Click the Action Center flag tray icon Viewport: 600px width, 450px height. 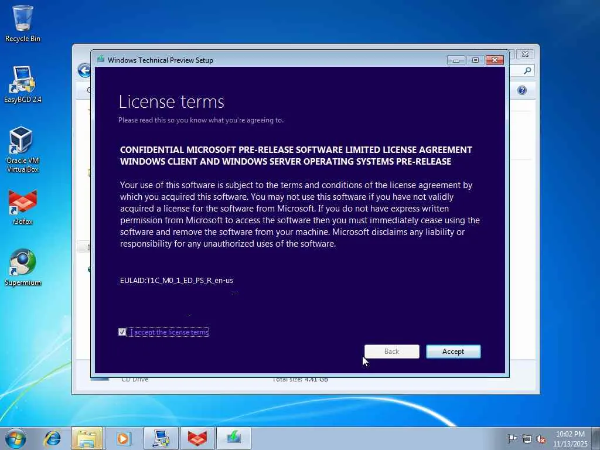512,438
